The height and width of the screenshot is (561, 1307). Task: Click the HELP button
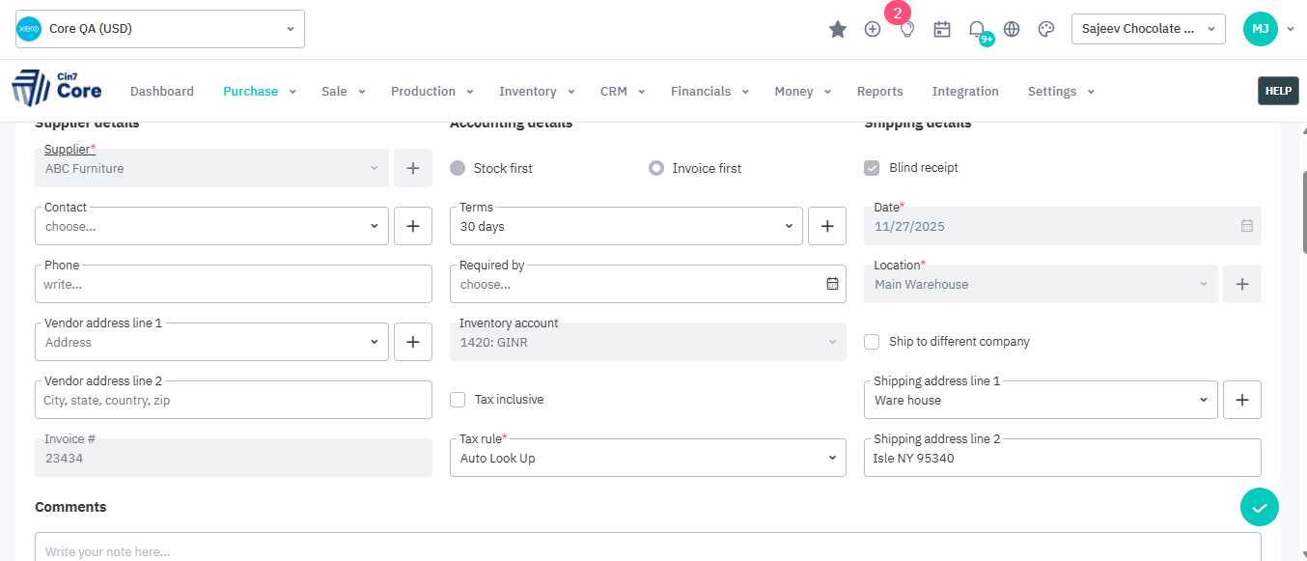pyautogui.click(x=1277, y=91)
